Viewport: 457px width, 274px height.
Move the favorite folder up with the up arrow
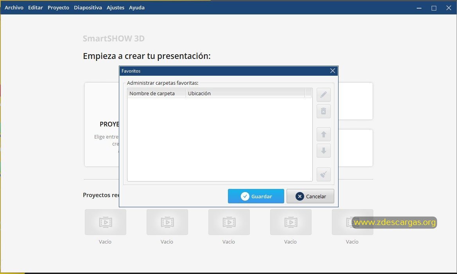(x=324, y=134)
